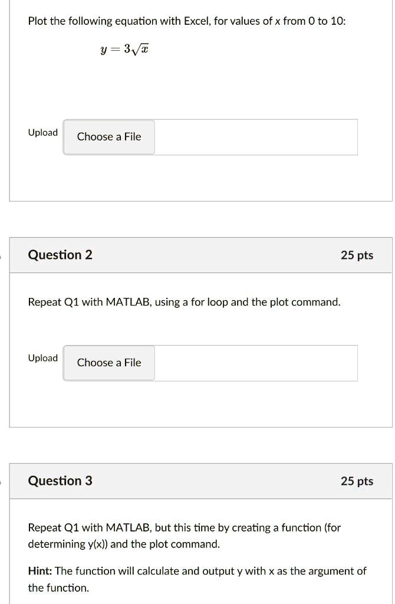Click the empty file name field for Question 2

point(256,363)
